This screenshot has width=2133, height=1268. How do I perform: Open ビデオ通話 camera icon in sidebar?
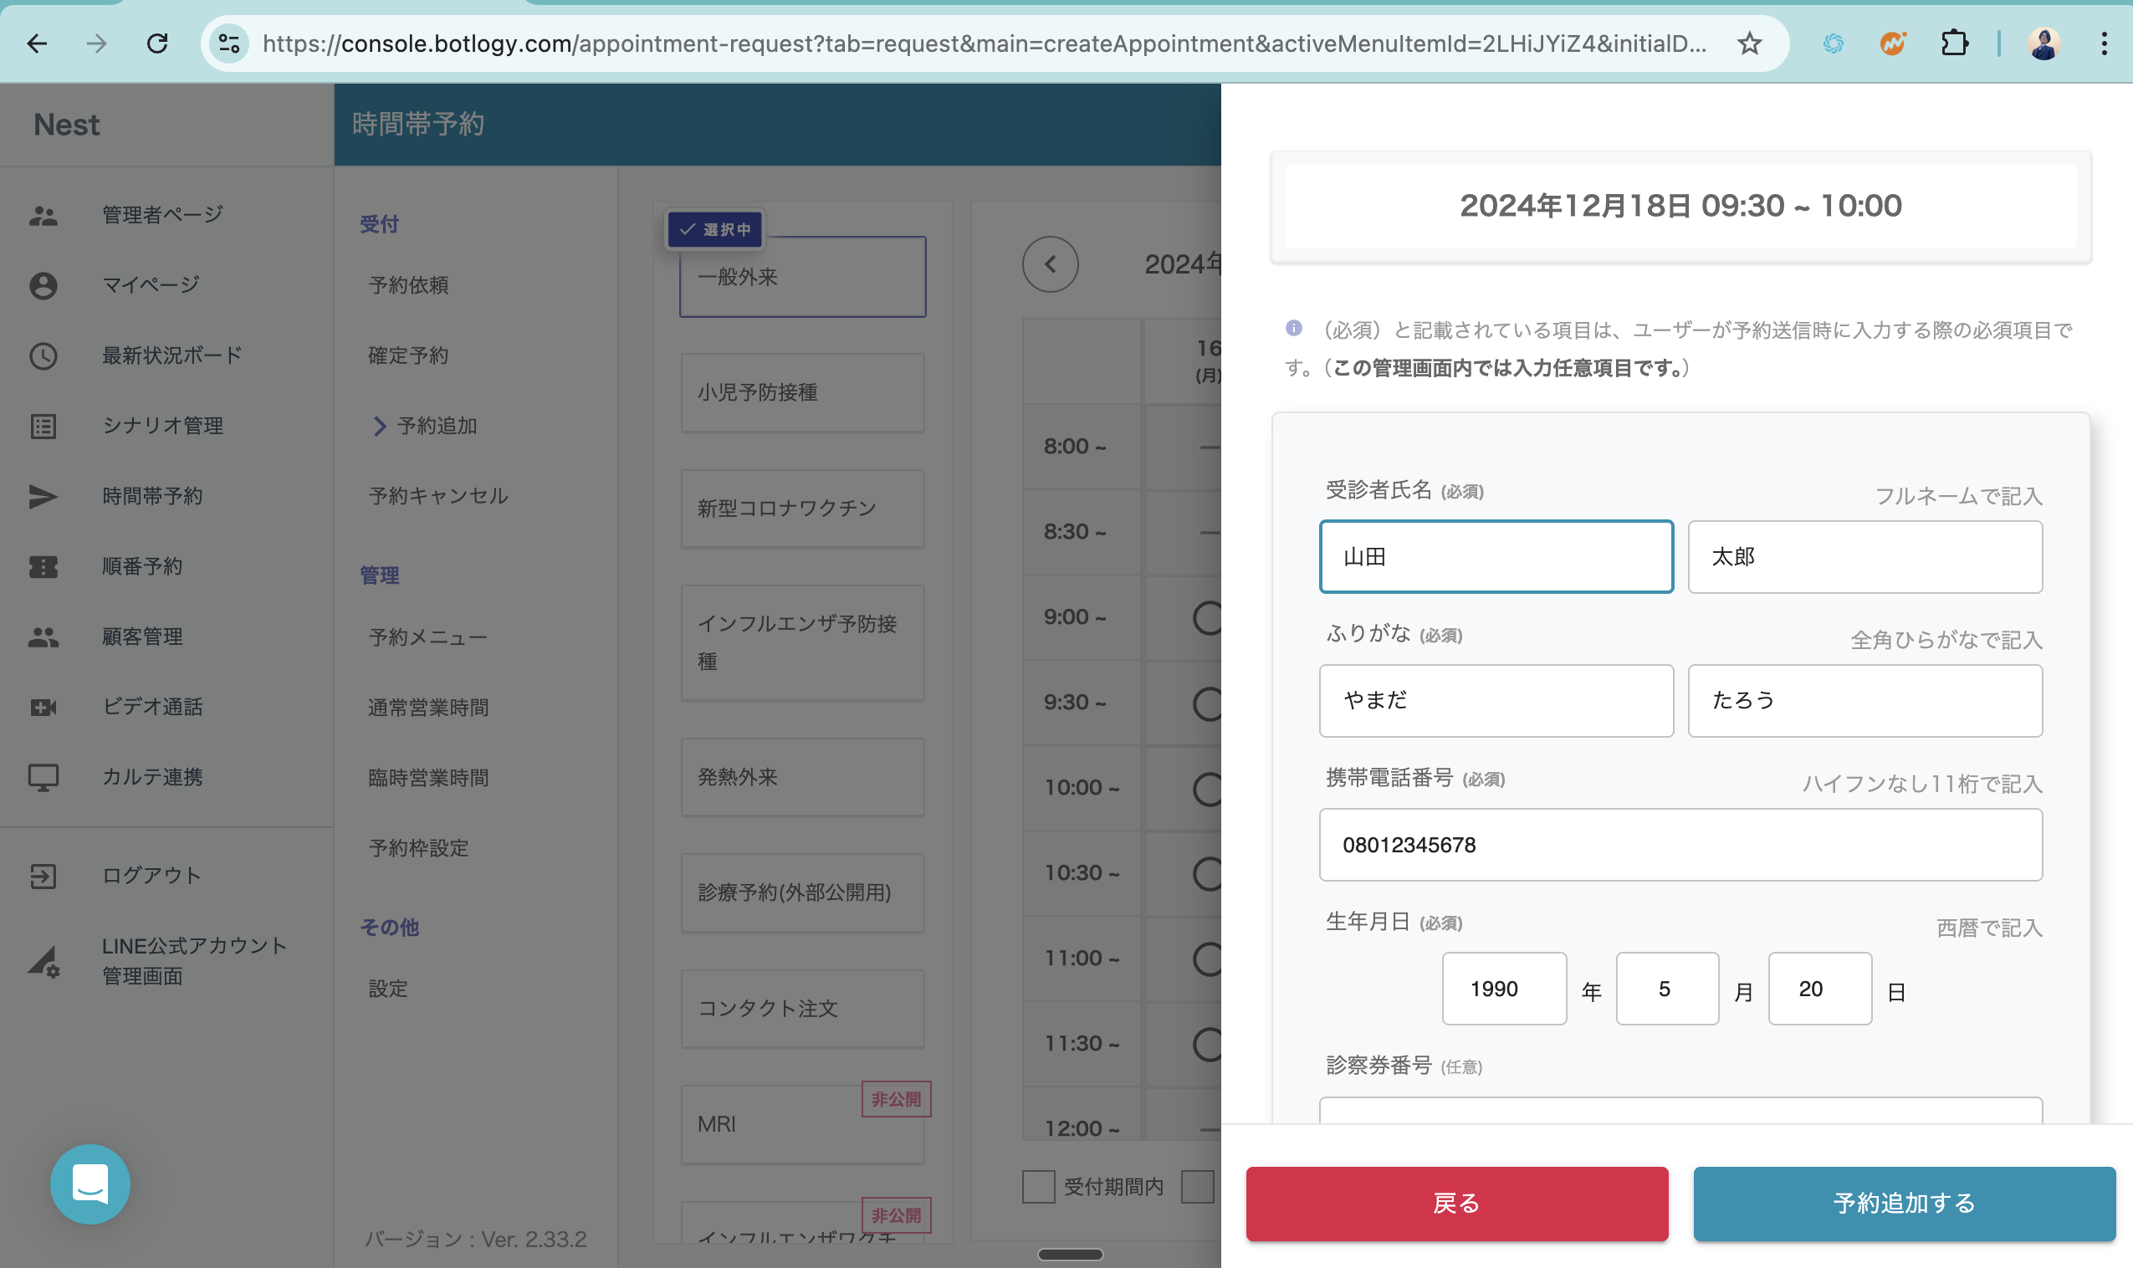43,707
